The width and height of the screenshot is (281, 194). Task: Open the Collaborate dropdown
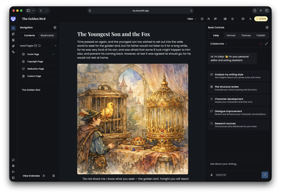219,44
